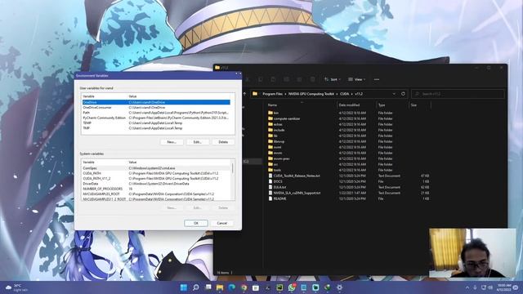The width and height of the screenshot is (523, 294).
Task: Click Cancel in Environment Variables dialog
Action: point(222,223)
